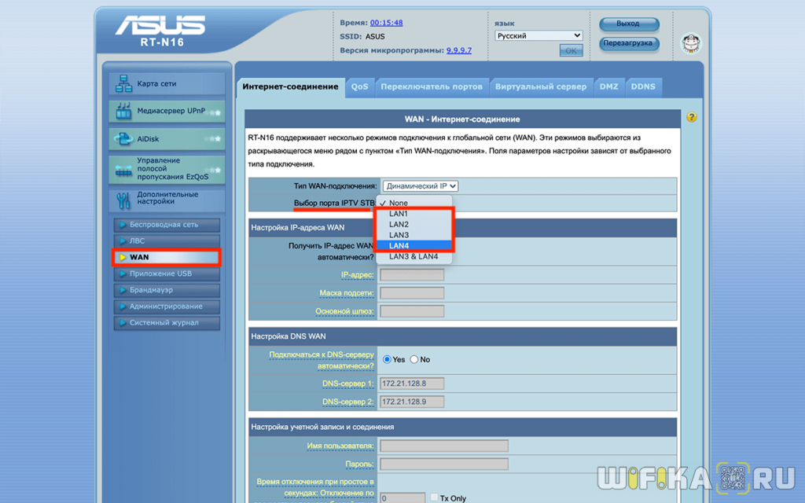The height and width of the screenshot is (503, 805).
Task: Enable the Tx Only checkbox
Action: (435, 497)
